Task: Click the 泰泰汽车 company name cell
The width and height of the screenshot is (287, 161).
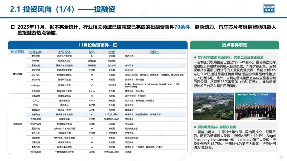Action: (x=36, y=147)
